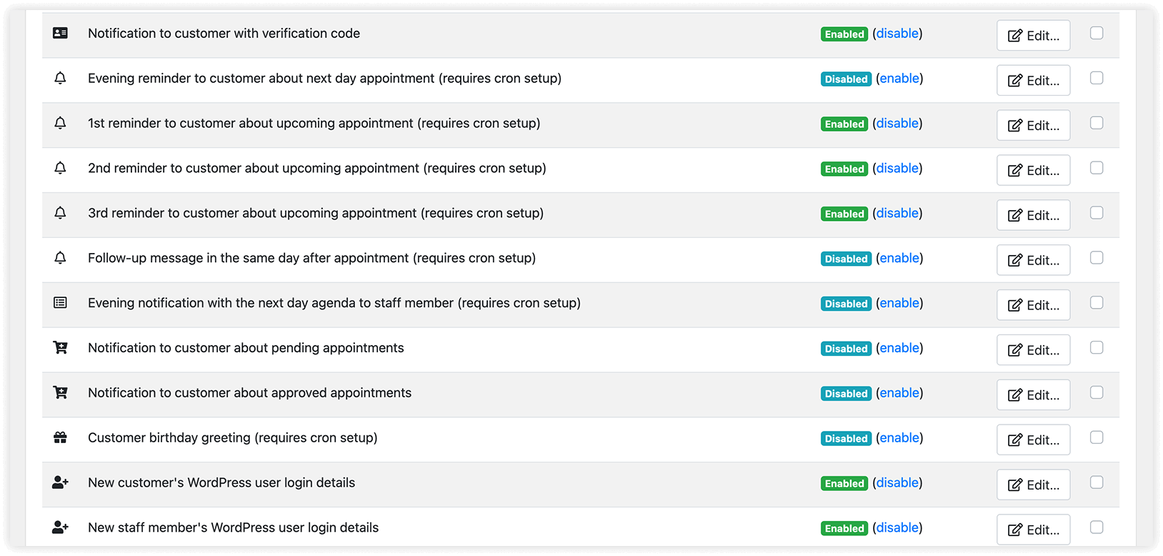
Task: Disable the verification code notification
Action: coord(897,34)
